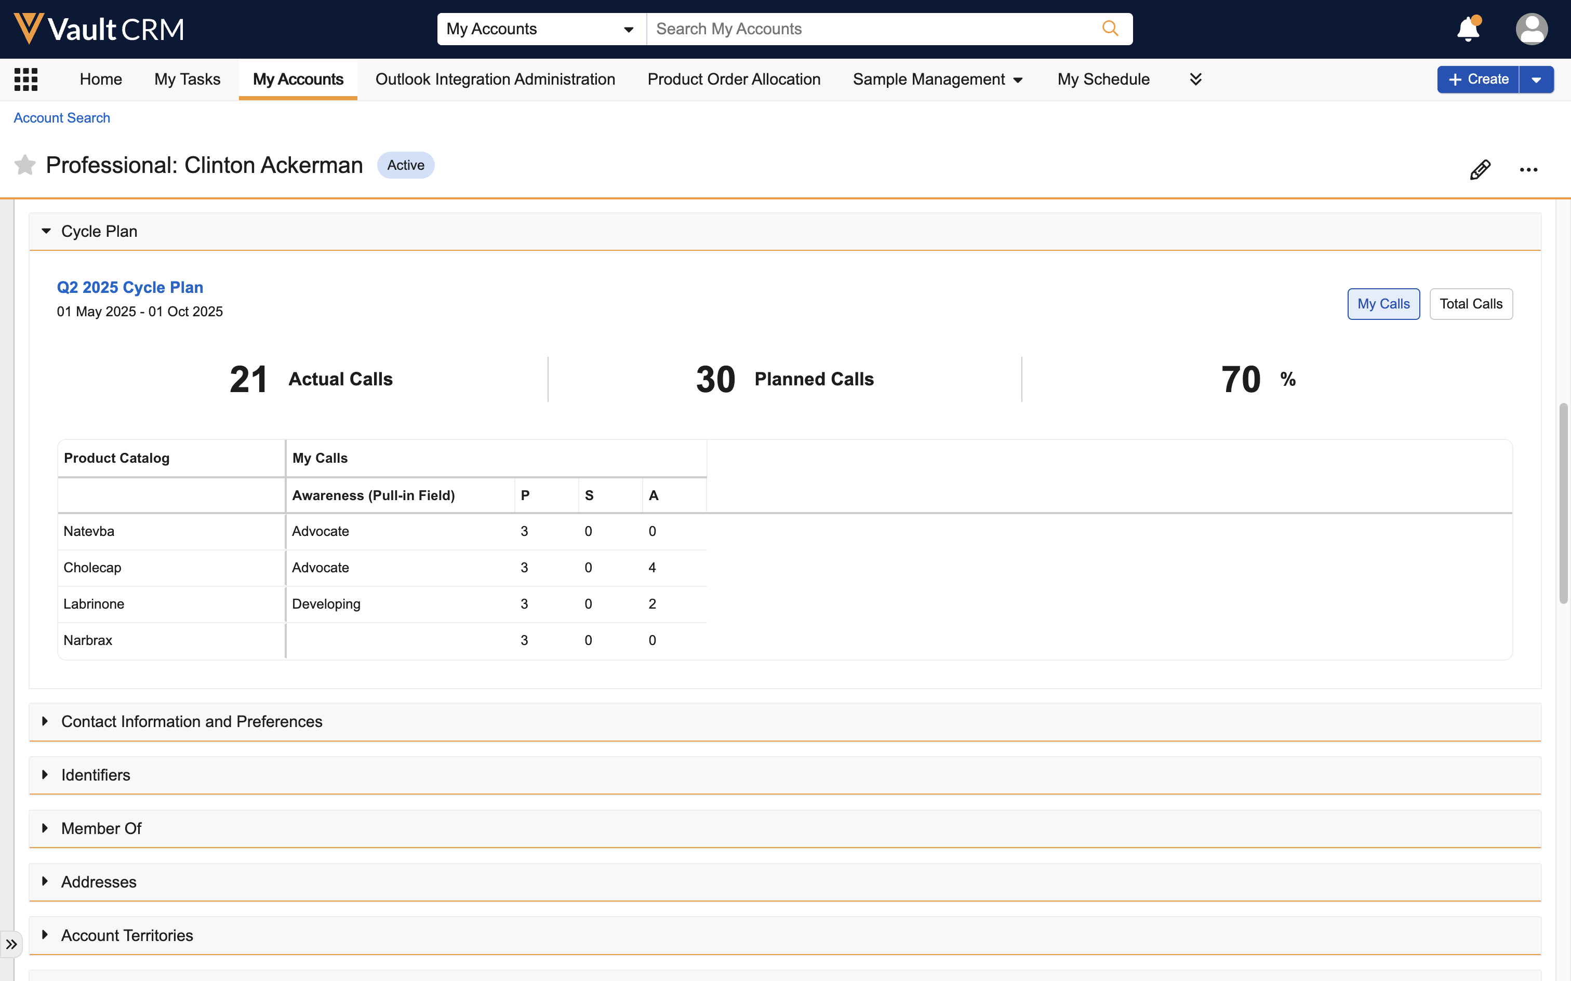1571x981 pixels.
Task: Click the Account Search breadcrumb link
Action: [x=62, y=117]
